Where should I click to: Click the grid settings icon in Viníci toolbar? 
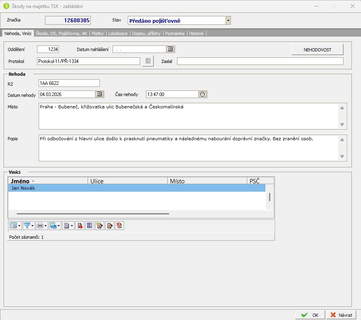pyautogui.click(x=14, y=226)
